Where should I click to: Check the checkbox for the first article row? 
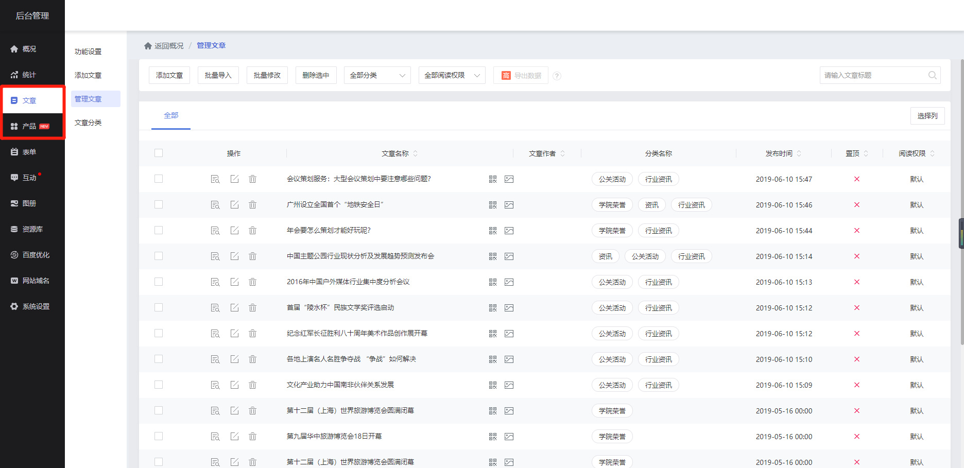point(159,179)
